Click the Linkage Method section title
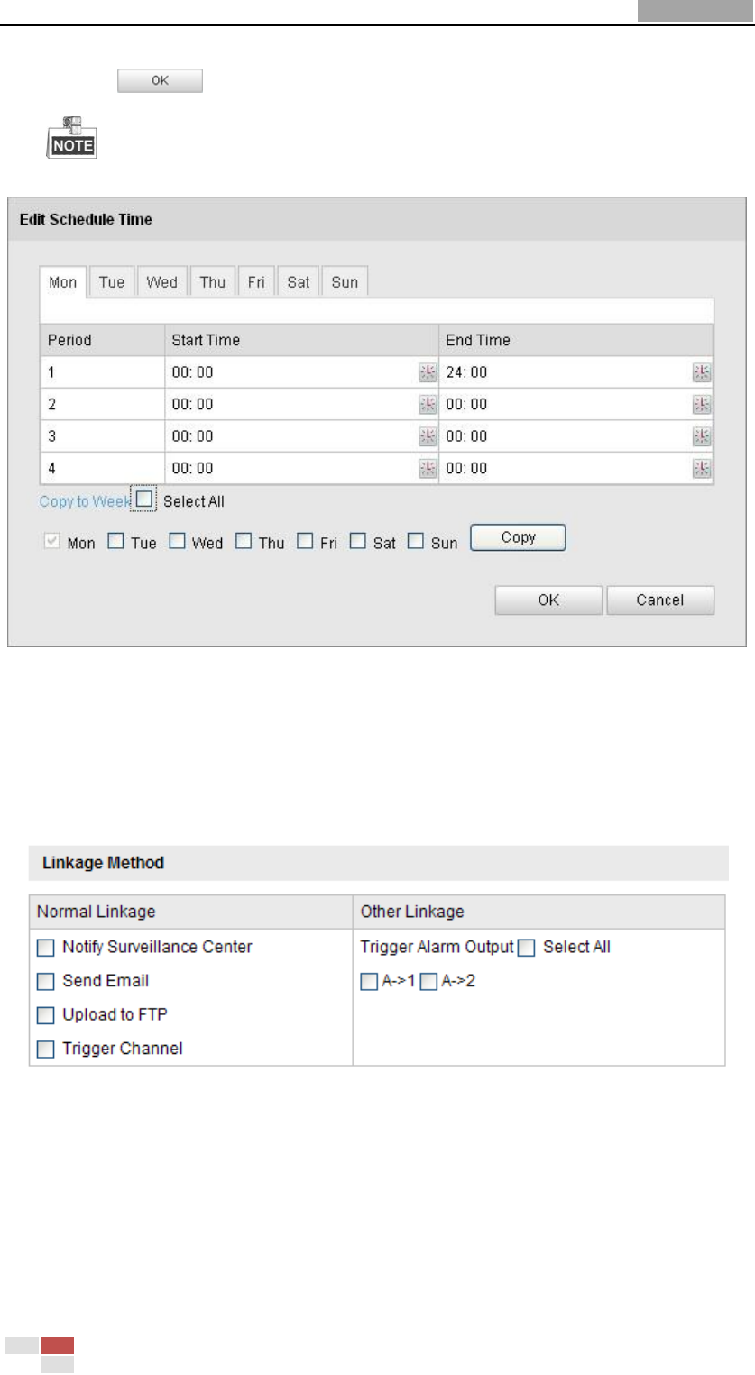The image size is (755, 1375). pos(104,863)
